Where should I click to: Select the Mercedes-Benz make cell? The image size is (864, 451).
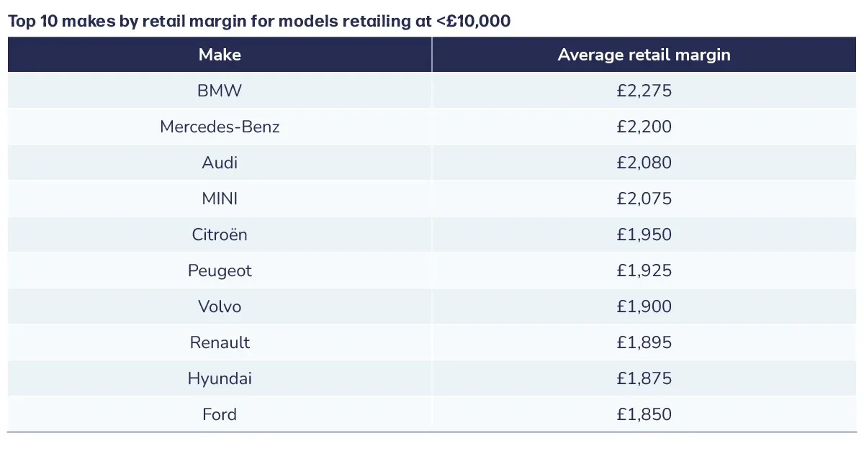tap(220, 127)
